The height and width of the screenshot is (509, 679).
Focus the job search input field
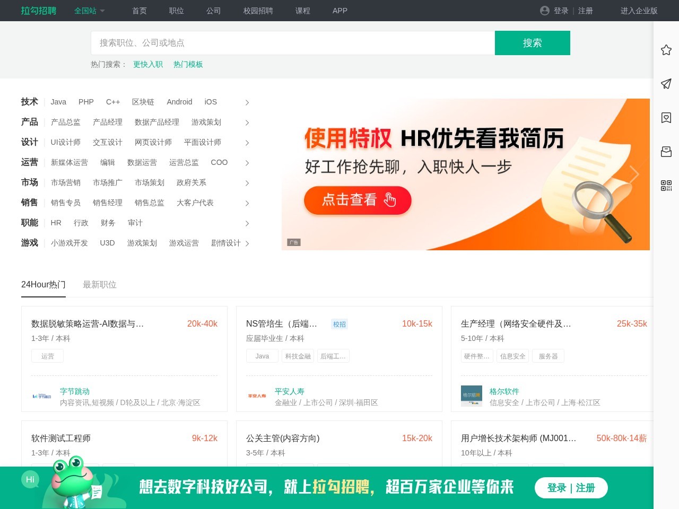293,43
